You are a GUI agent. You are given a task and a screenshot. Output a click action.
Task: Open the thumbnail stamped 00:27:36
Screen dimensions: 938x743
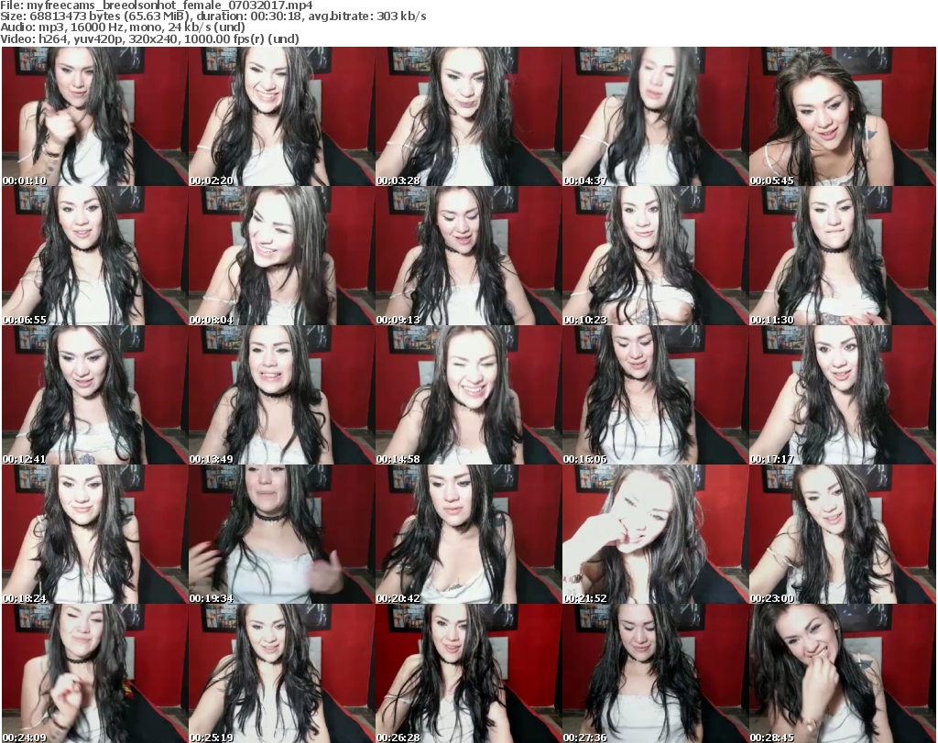[x=655, y=673]
